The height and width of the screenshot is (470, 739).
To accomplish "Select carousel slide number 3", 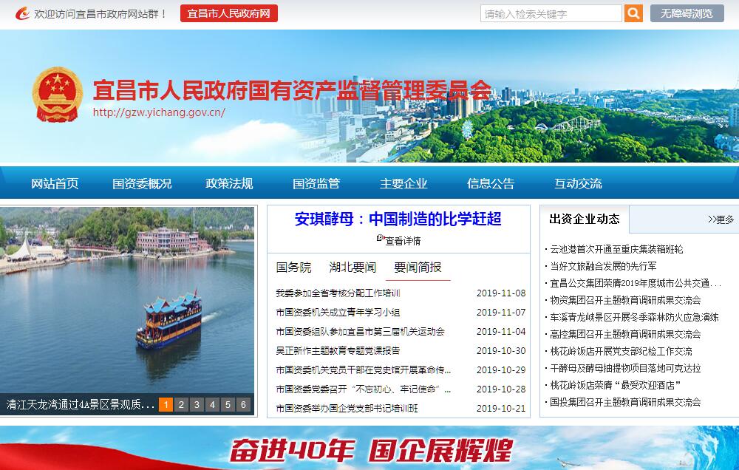I will pyautogui.click(x=197, y=404).
